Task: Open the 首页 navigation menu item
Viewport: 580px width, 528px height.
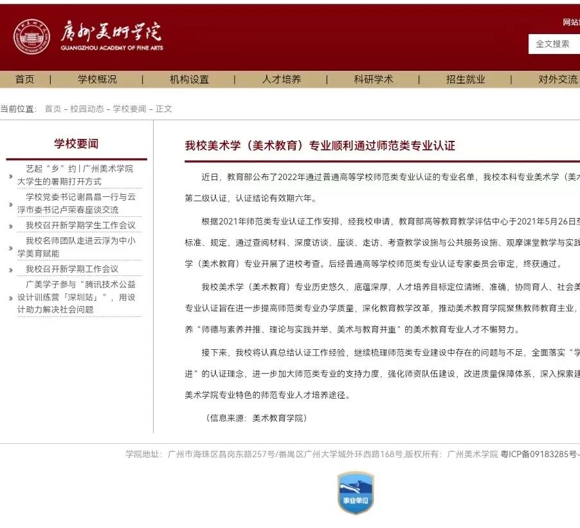Action: (x=25, y=79)
